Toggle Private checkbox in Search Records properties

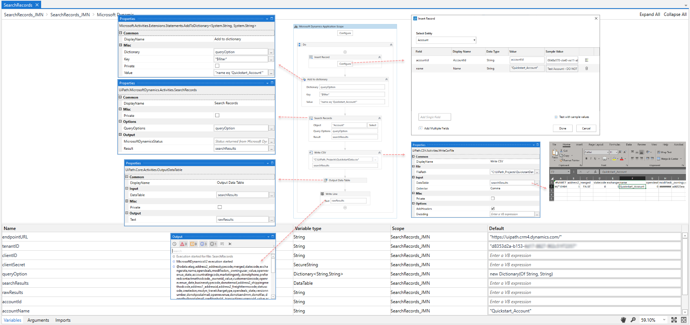pos(217,115)
